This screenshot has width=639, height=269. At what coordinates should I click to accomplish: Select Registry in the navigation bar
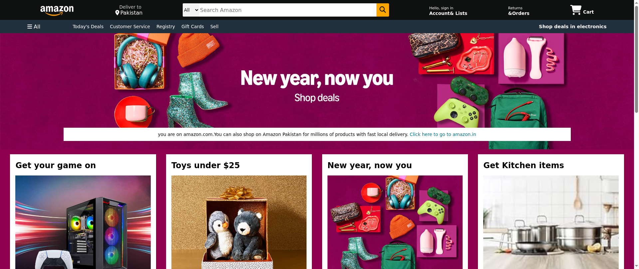pos(165,27)
